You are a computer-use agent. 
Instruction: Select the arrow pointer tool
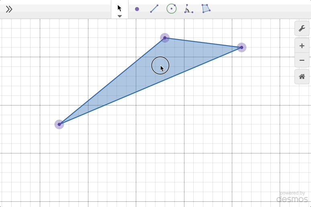pos(119,8)
